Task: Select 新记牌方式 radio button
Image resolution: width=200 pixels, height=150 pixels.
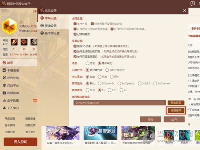Action: [x=87, y=70]
